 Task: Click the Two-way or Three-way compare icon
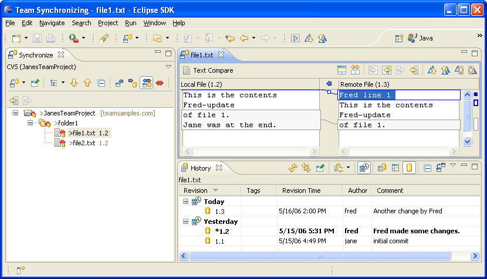click(x=355, y=70)
